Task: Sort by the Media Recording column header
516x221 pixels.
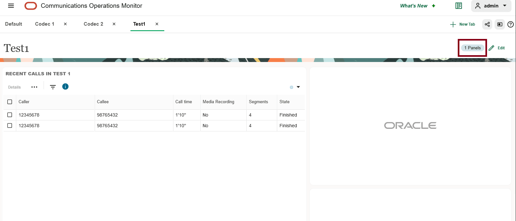Action: point(218,102)
